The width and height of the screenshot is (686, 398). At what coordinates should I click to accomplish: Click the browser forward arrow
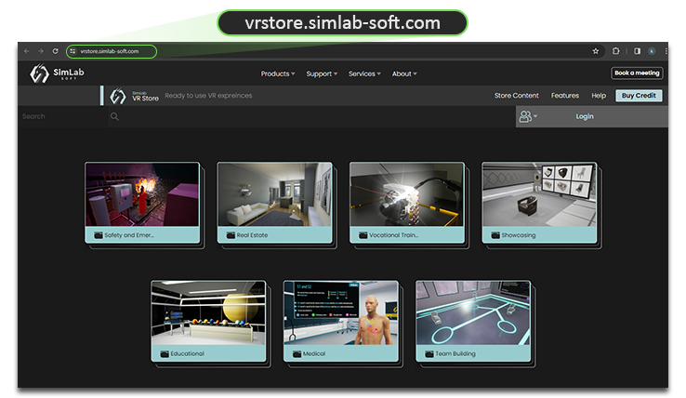(x=41, y=51)
